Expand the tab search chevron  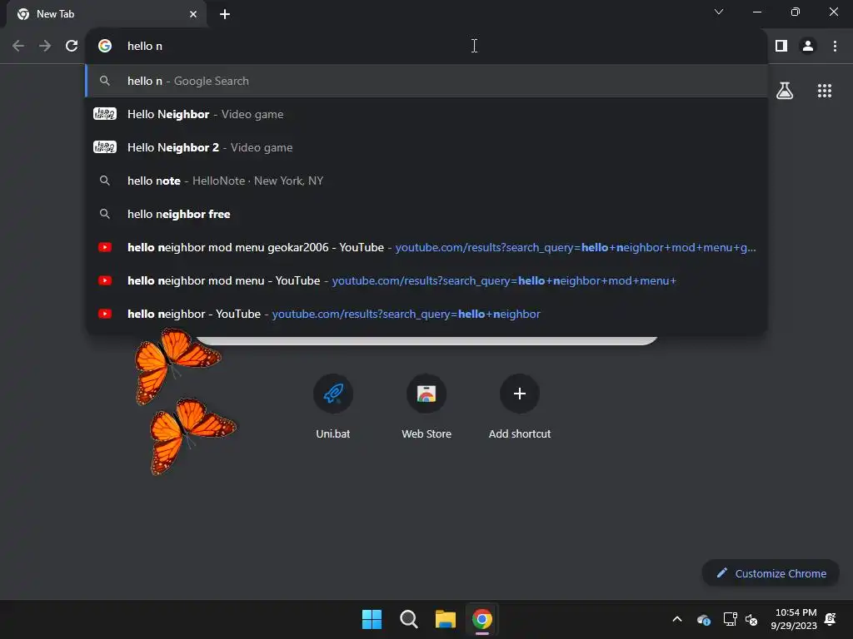coord(719,12)
